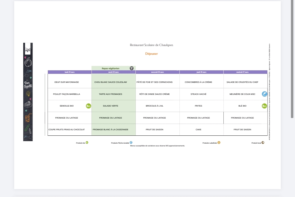This screenshot has height=197, width=295.
Task: Click the Produits Pêche durable legend icon
Action: 131,143
